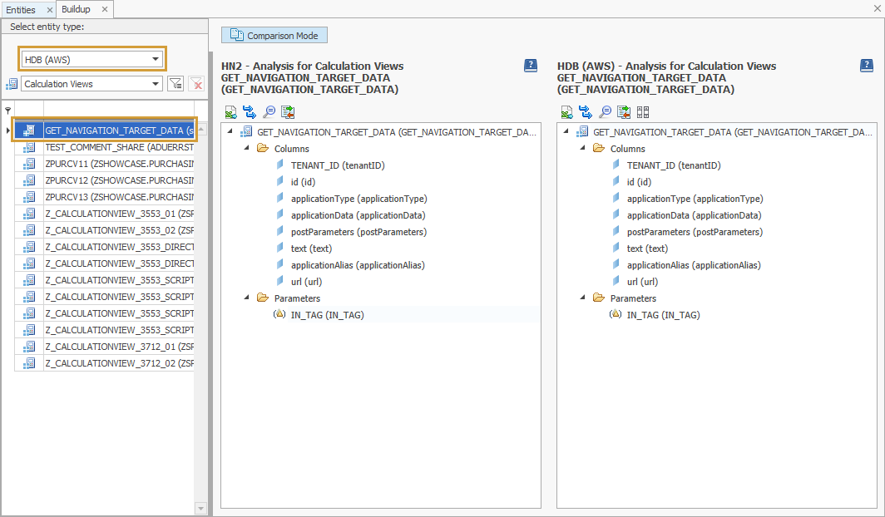The height and width of the screenshot is (517, 885).
Task: Collapse the Parameters node in right tree
Action: point(581,298)
